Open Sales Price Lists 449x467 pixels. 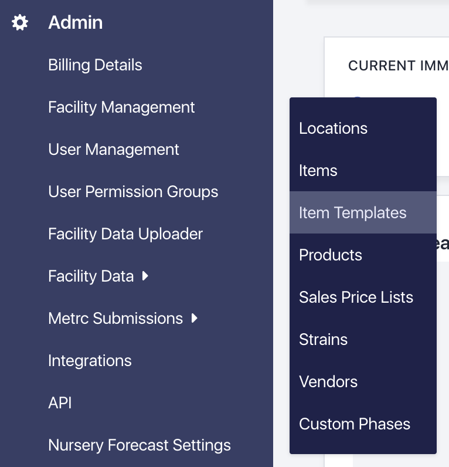point(356,297)
